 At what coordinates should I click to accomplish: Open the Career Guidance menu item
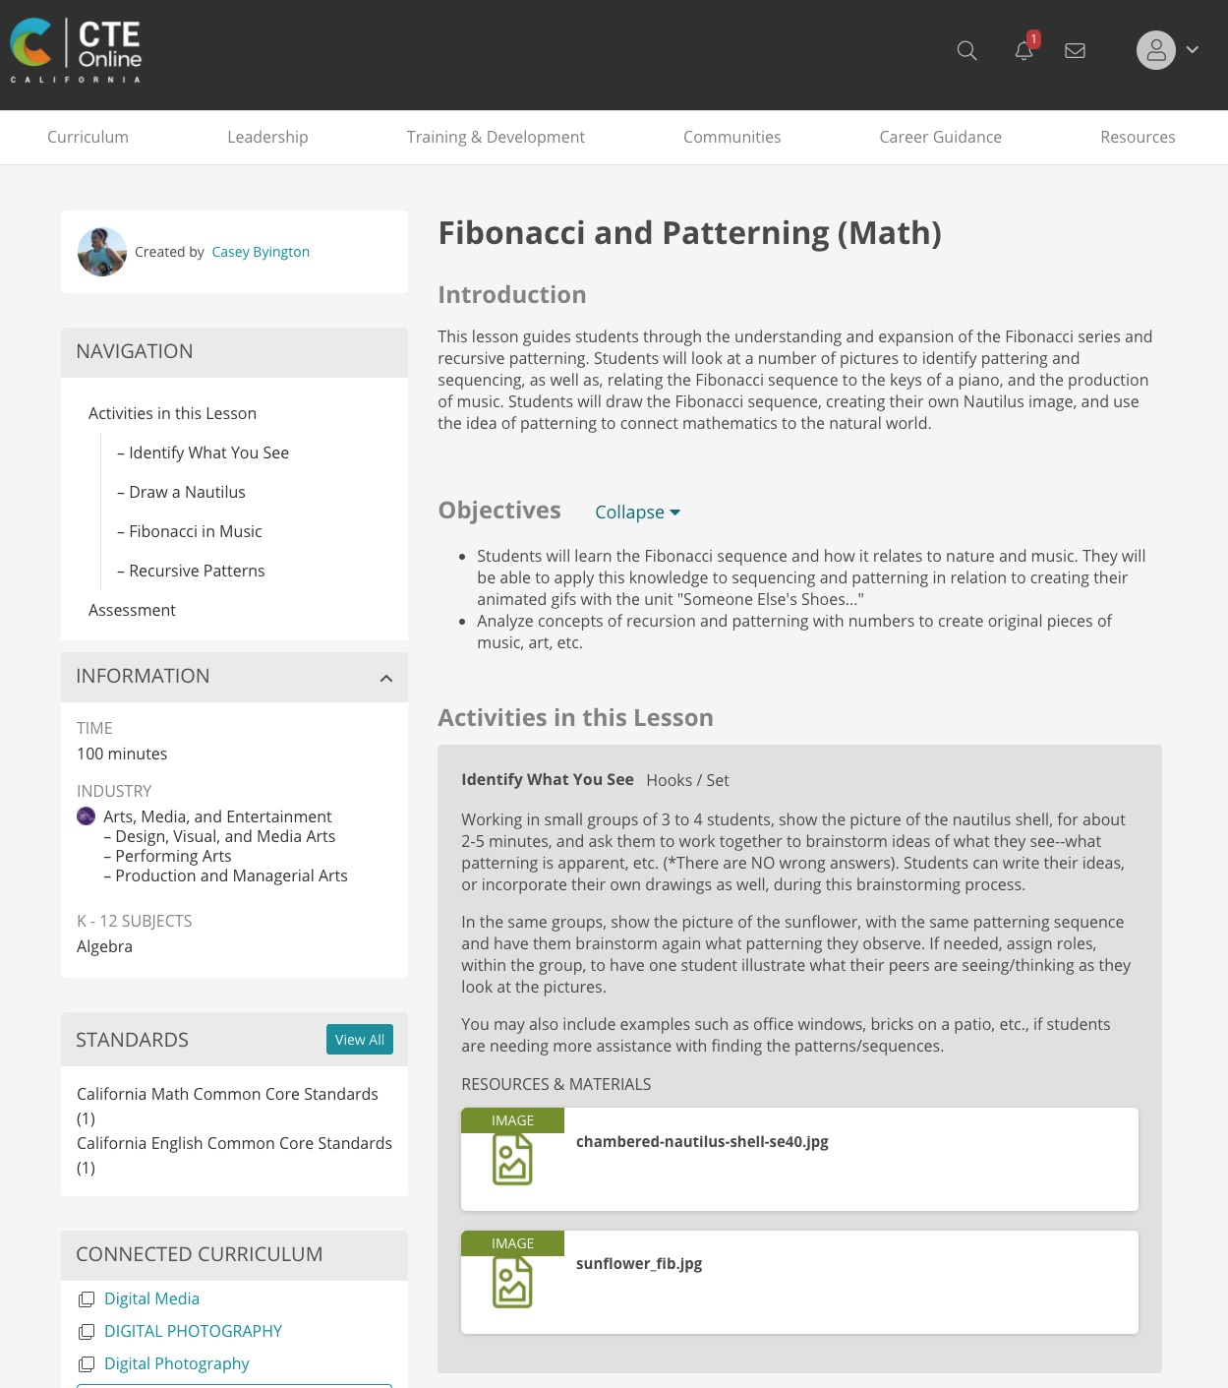[940, 137]
